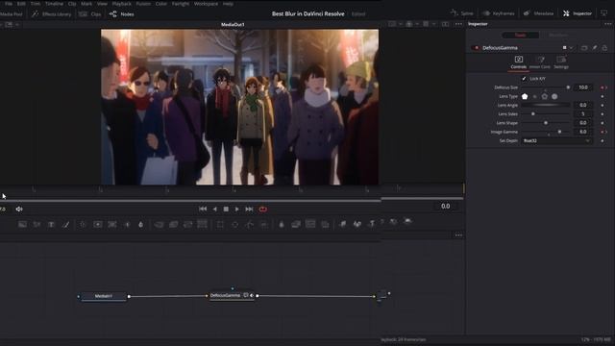Add a Text+ node from toolbar

pos(51,224)
